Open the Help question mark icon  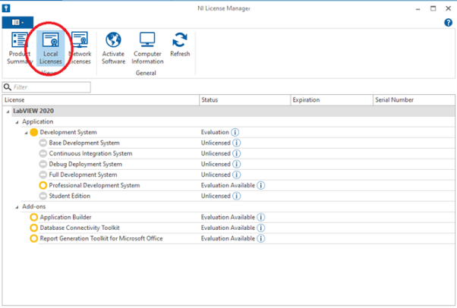coord(448,23)
